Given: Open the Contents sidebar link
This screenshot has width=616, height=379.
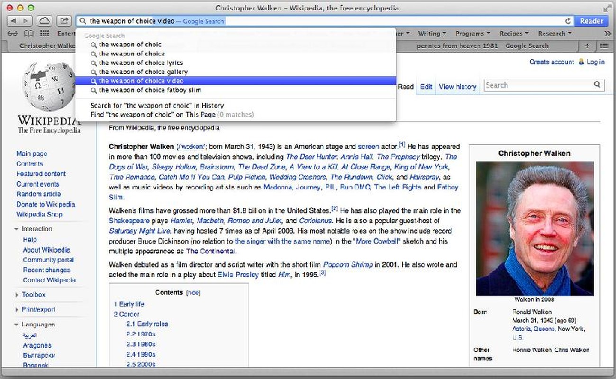Looking at the screenshot, I should point(29,163).
